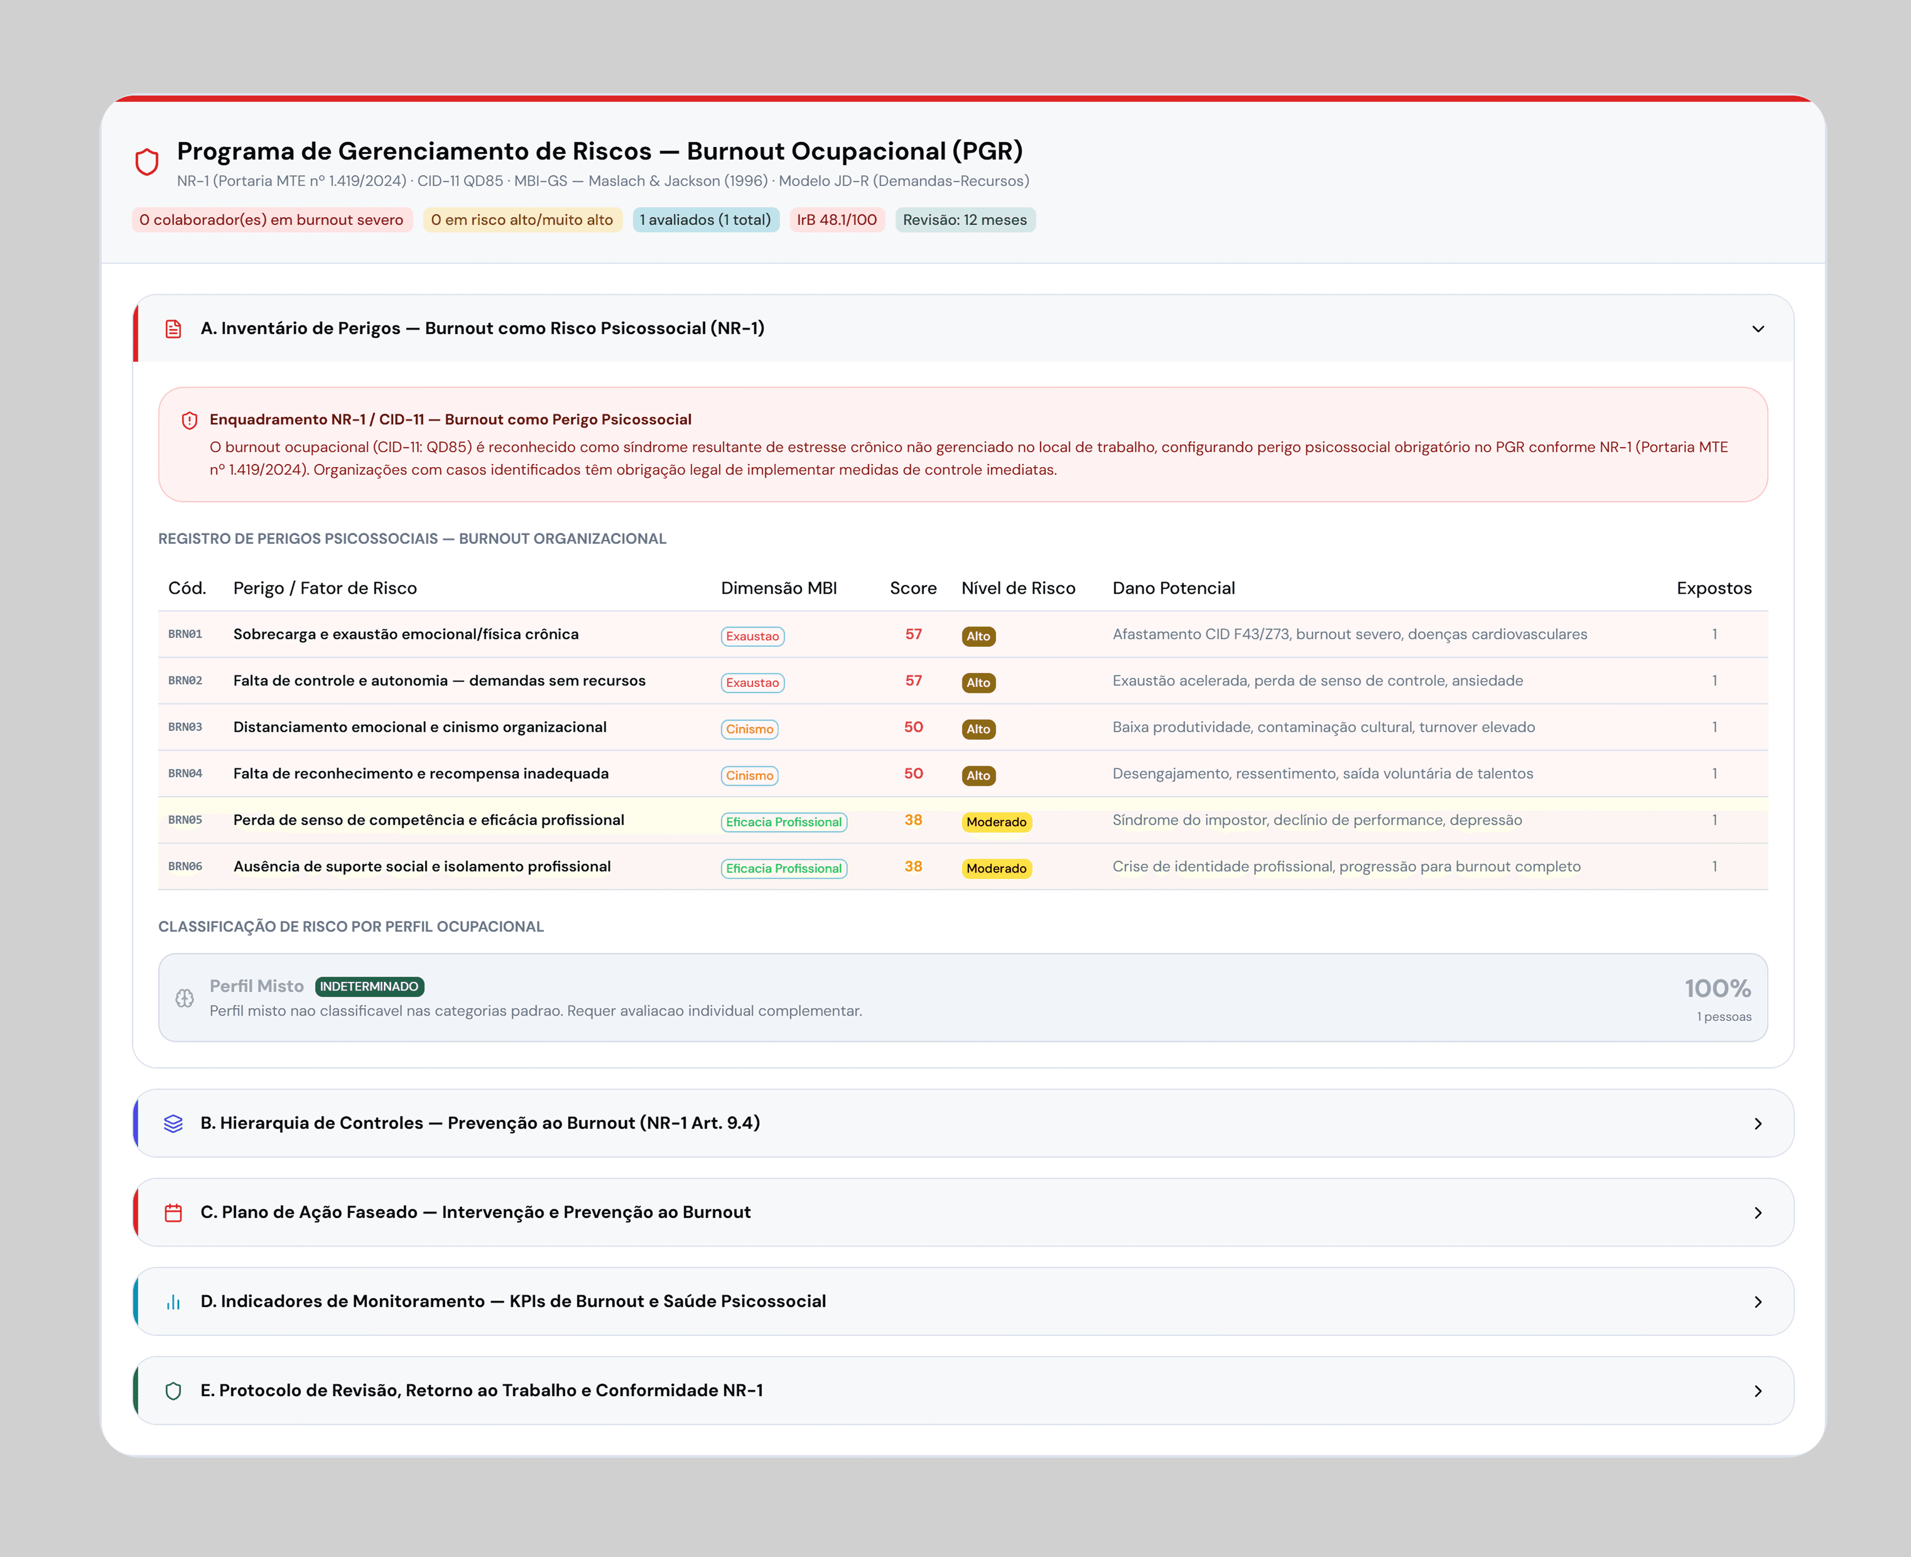
Task: Expand section B Hierarquia de Controles chevron
Action: pyautogui.click(x=1758, y=1124)
